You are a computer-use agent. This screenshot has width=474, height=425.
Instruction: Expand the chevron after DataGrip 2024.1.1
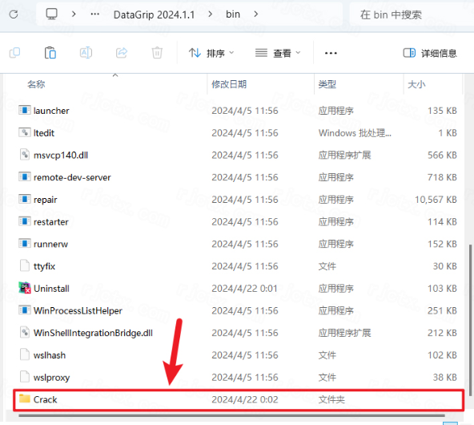click(x=210, y=14)
